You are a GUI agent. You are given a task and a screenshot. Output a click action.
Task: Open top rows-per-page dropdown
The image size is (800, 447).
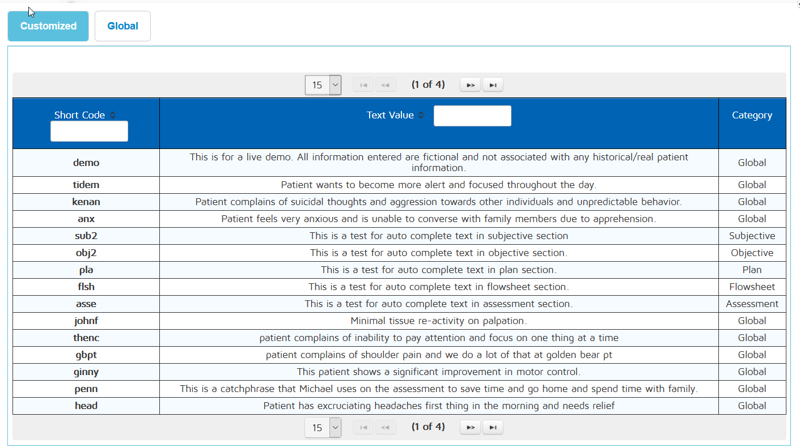coord(323,85)
